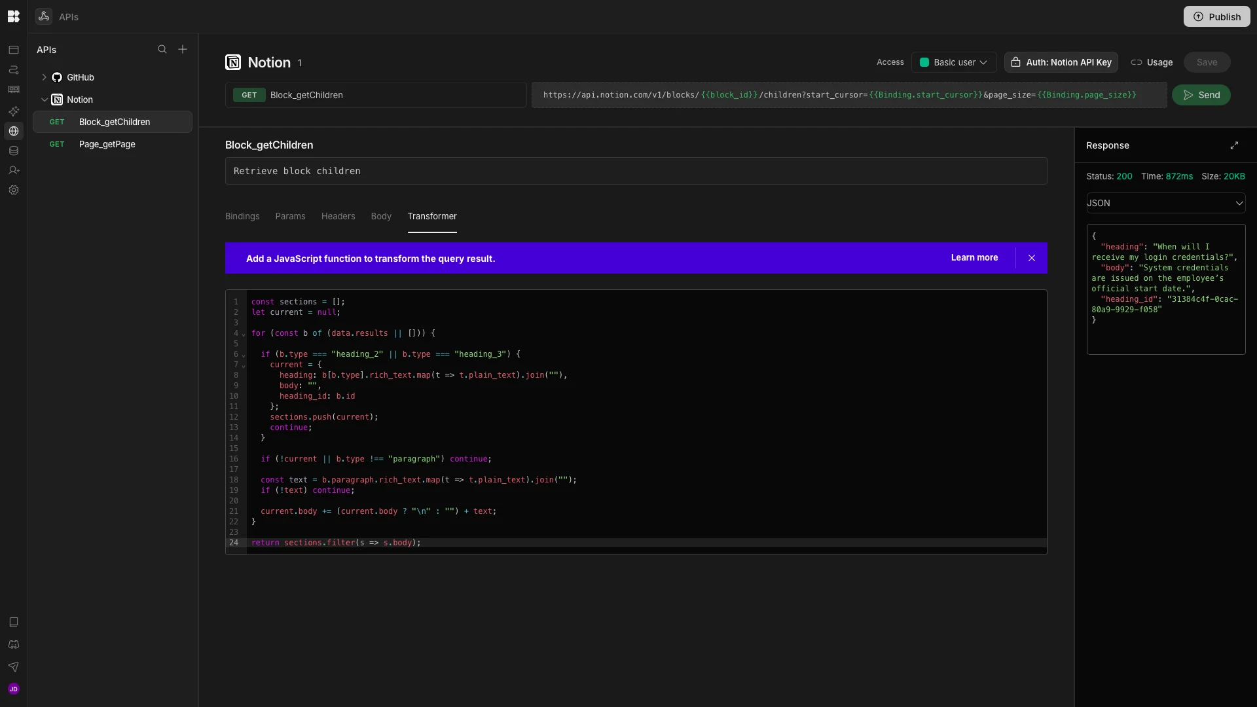
Task: Select the Page_getPage endpoint
Action: tap(107, 144)
